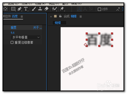The width and height of the screenshot is (127, 94).
Task: Click the right-middle red transform handle
Action: pos(112,40)
